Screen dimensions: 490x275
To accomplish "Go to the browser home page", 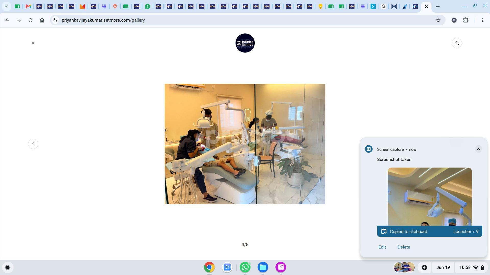I will [x=42, y=20].
